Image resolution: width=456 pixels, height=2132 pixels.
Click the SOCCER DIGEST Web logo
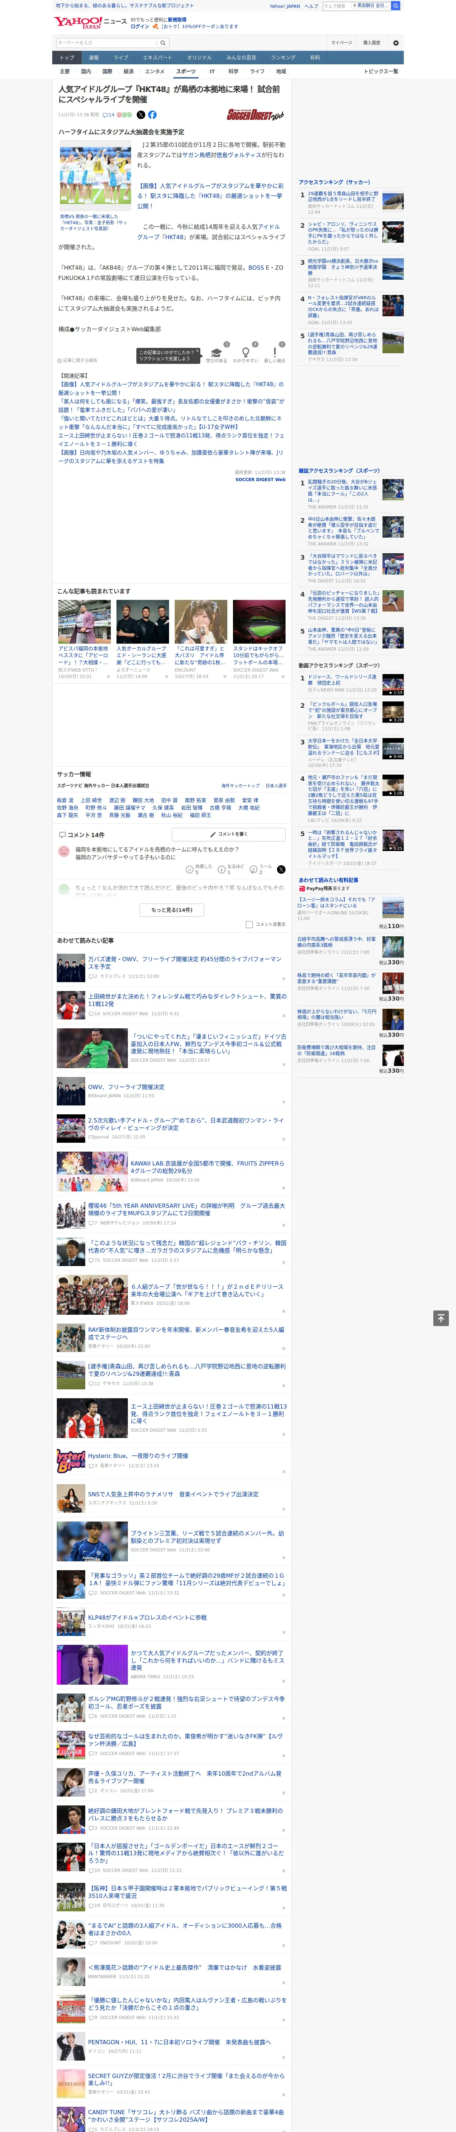pyautogui.click(x=256, y=115)
